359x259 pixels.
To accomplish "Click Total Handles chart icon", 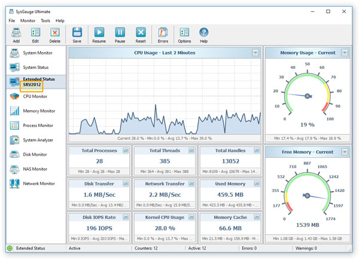I will click(x=257, y=151).
